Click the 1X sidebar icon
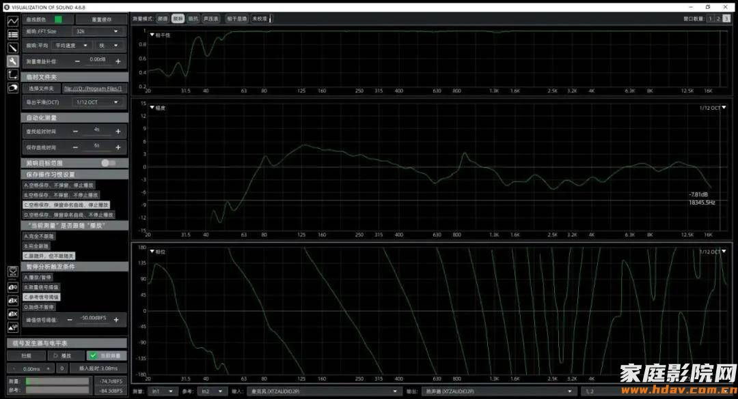Screen dimensions: 738x399 tap(12, 287)
